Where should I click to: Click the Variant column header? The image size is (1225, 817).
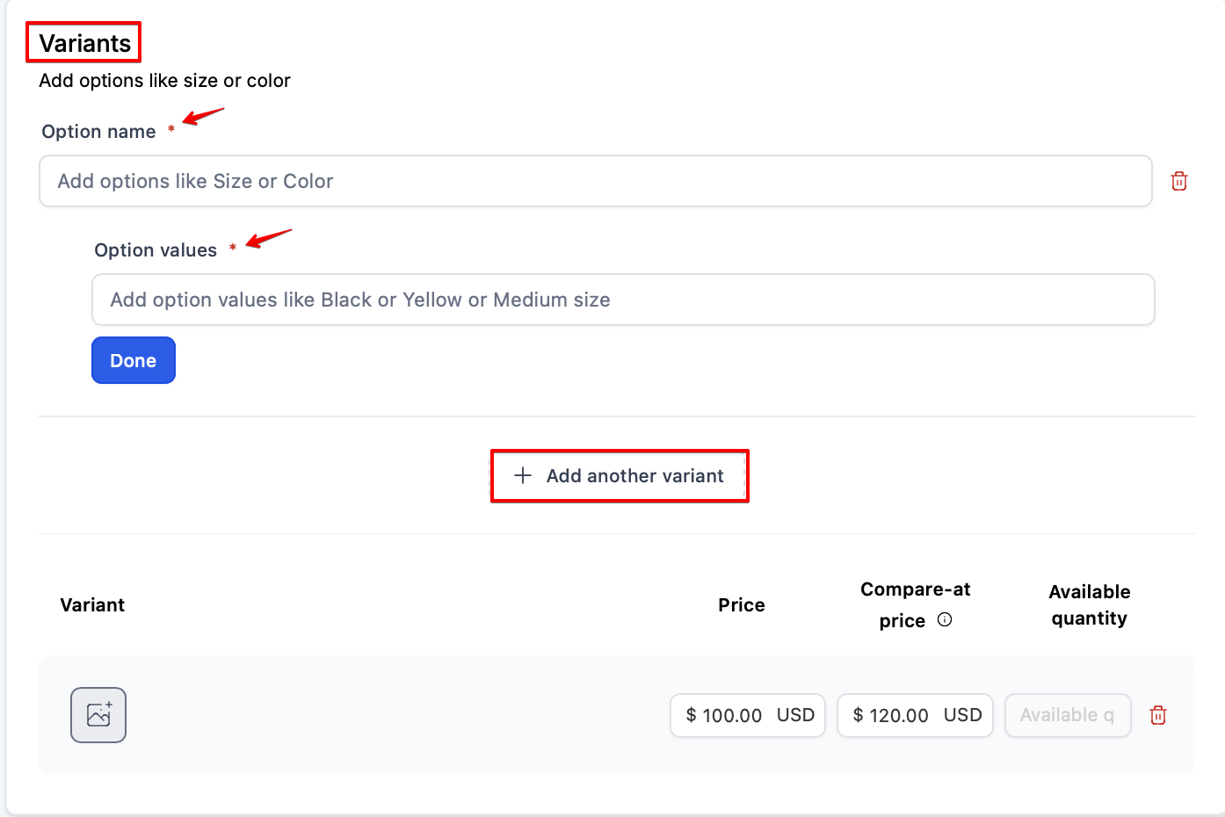pos(92,605)
